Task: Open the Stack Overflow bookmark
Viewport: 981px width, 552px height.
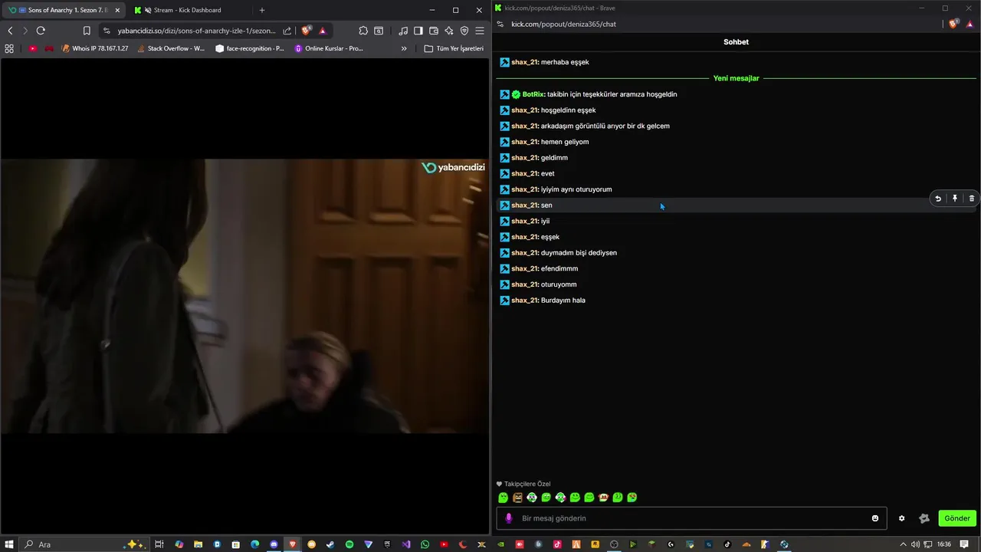Action: (x=171, y=48)
